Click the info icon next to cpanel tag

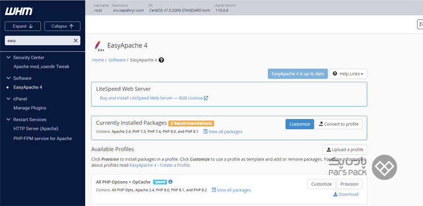point(170,182)
